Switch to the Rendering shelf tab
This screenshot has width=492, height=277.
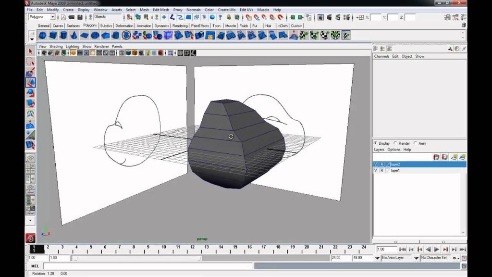180,26
